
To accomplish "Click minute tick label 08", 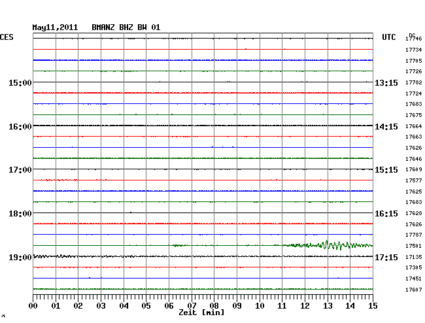I will click(x=214, y=306).
